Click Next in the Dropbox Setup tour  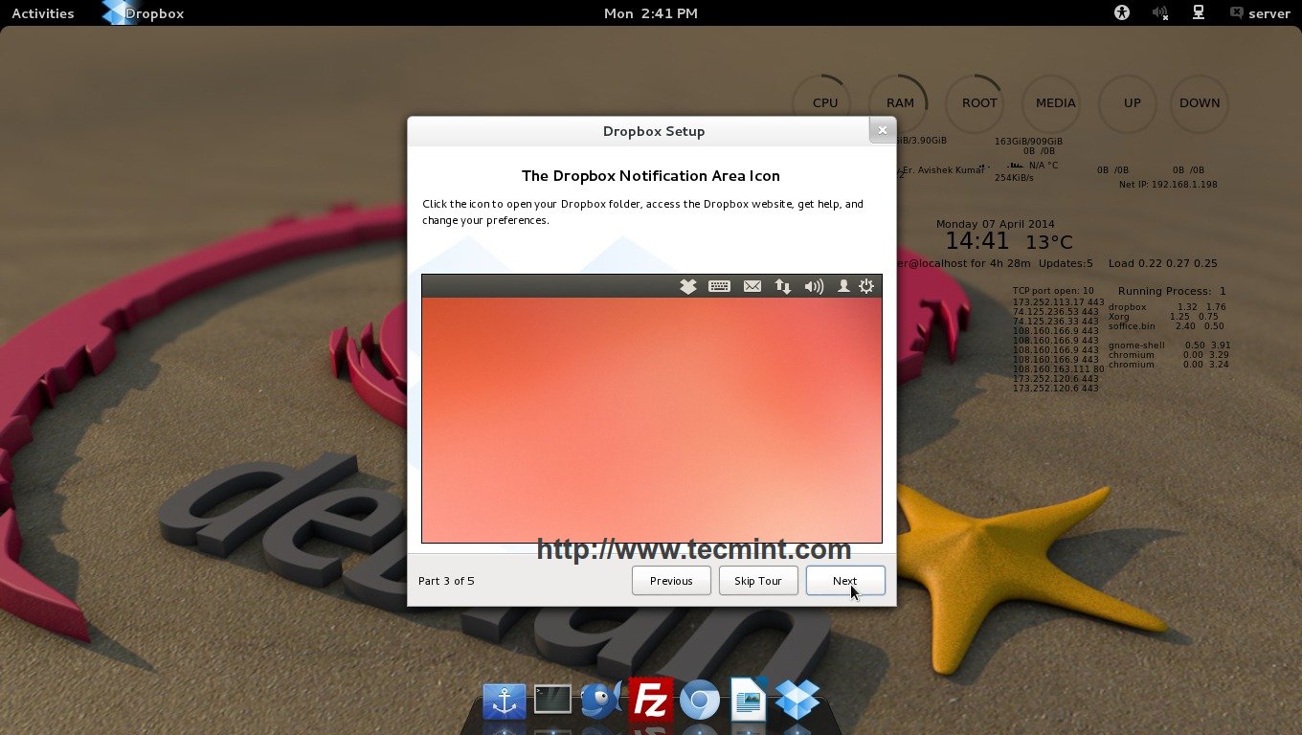pos(845,581)
